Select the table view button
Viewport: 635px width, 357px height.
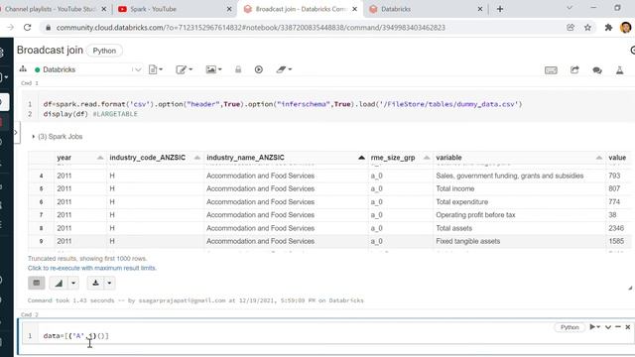[x=37, y=283]
